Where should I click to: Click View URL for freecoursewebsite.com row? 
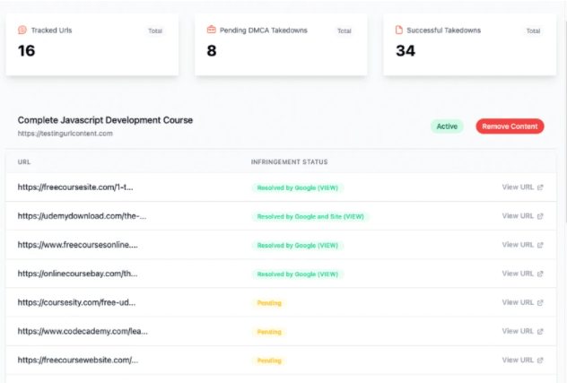click(x=518, y=360)
